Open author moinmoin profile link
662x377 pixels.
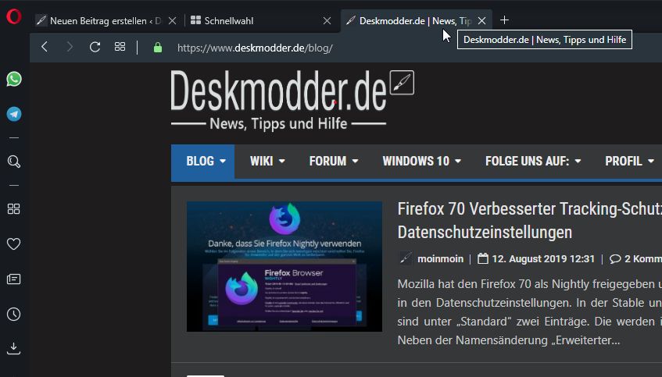pyautogui.click(x=440, y=258)
